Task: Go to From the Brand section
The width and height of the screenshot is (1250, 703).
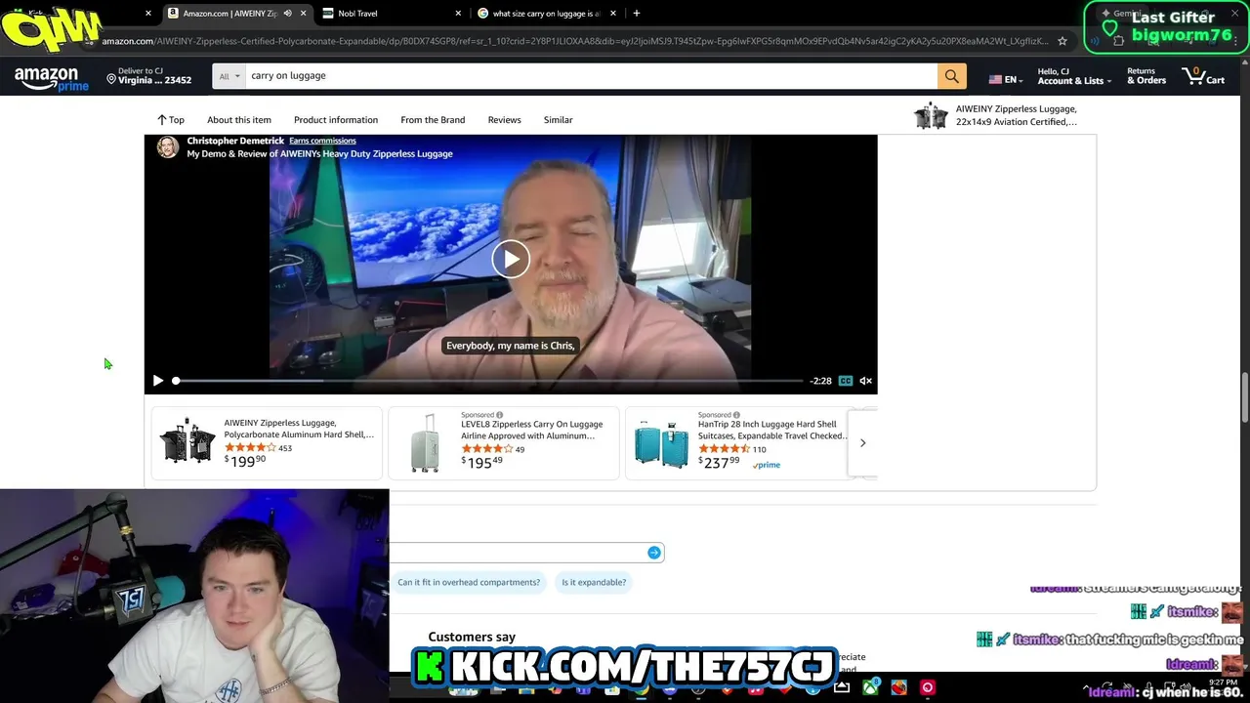Action: coord(433,120)
